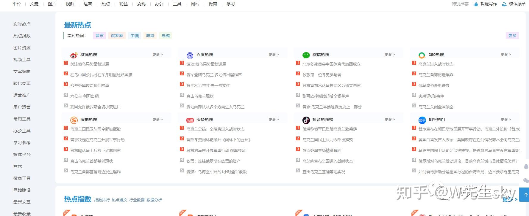Open the 微商 top menu

point(213,4)
